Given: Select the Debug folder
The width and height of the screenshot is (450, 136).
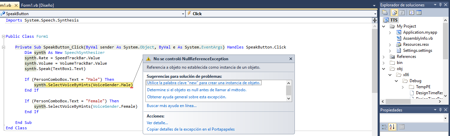Looking at the screenshot, I should 415,81.
